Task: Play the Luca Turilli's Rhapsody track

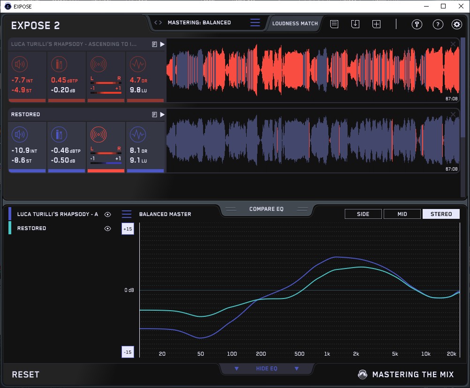Action: (162, 45)
